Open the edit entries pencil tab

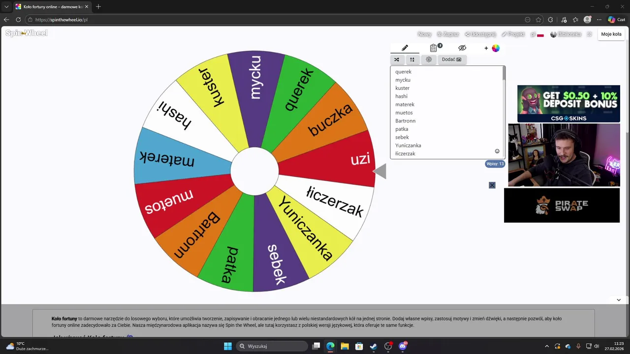point(405,48)
